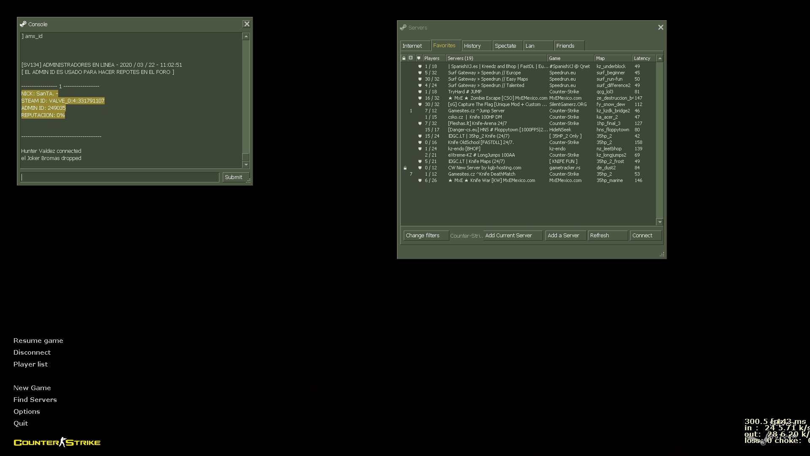Click the console command input field
The image size is (810, 456).
click(x=120, y=177)
